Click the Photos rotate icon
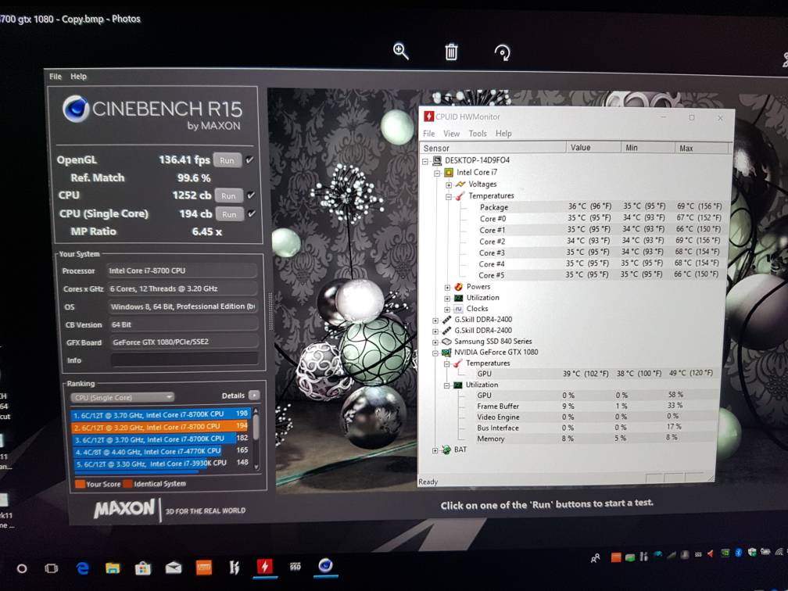The height and width of the screenshot is (591, 788). tap(502, 52)
